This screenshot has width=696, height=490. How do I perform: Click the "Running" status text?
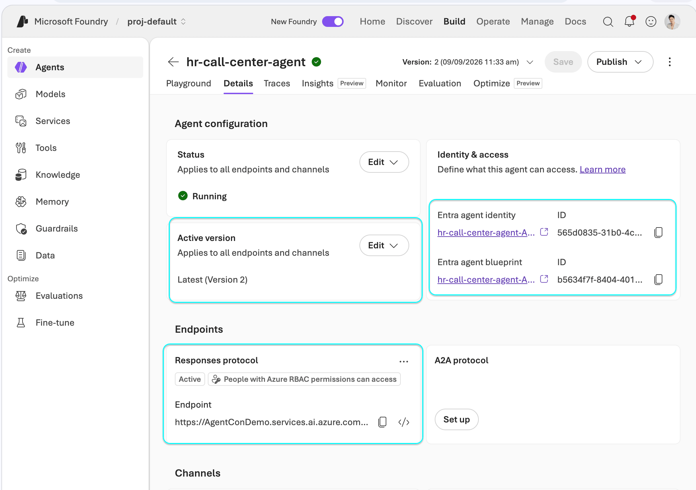(x=209, y=196)
